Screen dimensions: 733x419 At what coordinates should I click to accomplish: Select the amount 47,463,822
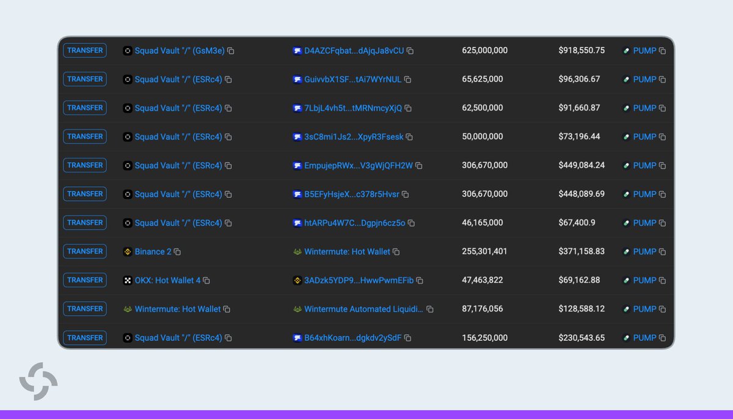coord(483,280)
